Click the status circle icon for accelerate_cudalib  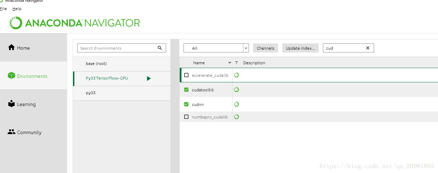click(x=236, y=75)
